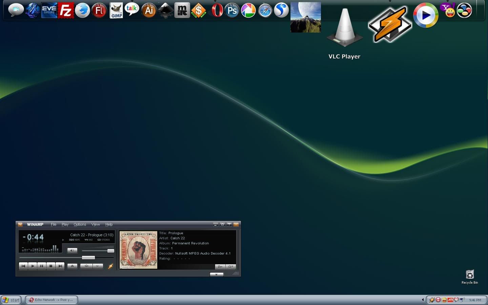
Task: Click the '320 KBPS' bitrate readout
Action: click(x=74, y=240)
